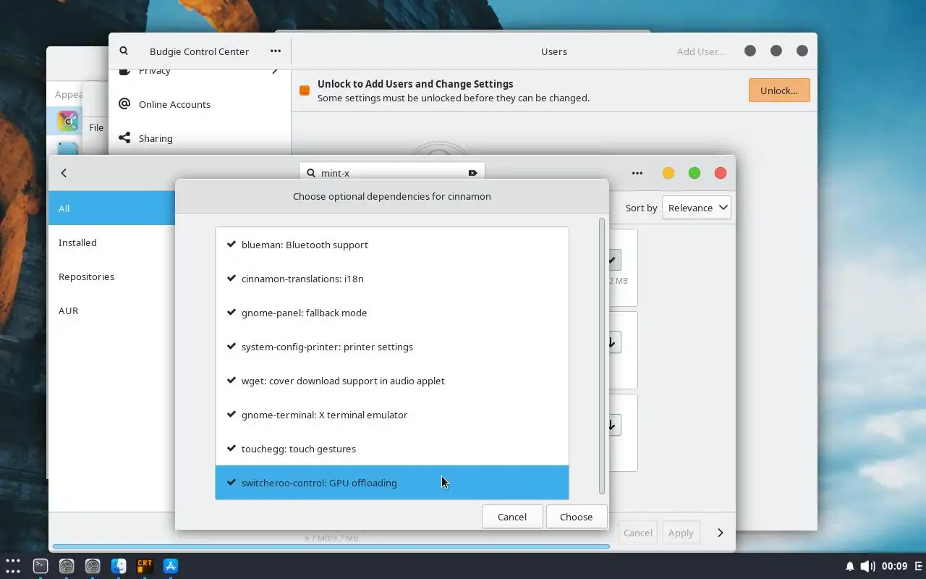Switch to Installed packages list

pos(112,242)
